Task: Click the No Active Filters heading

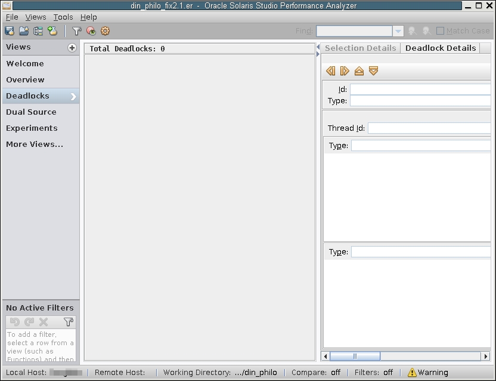Action: pos(40,308)
